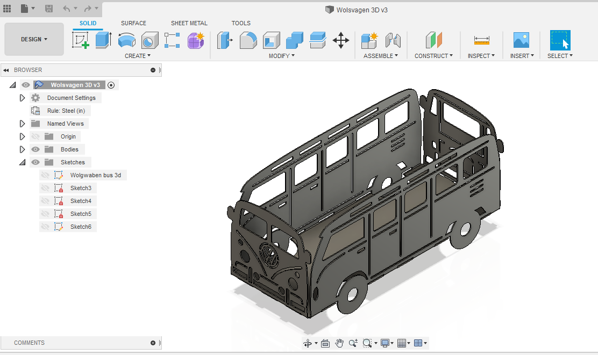Select the Rectangular Pattern tool

172,40
